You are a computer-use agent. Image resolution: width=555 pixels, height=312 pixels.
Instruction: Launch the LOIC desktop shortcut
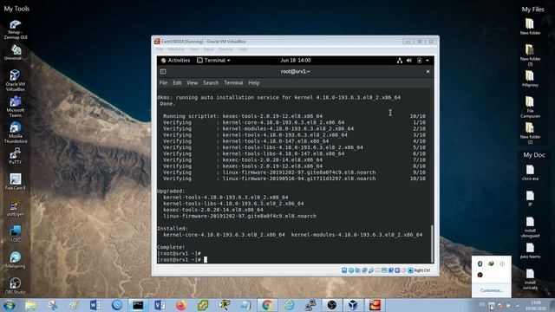[16, 234]
